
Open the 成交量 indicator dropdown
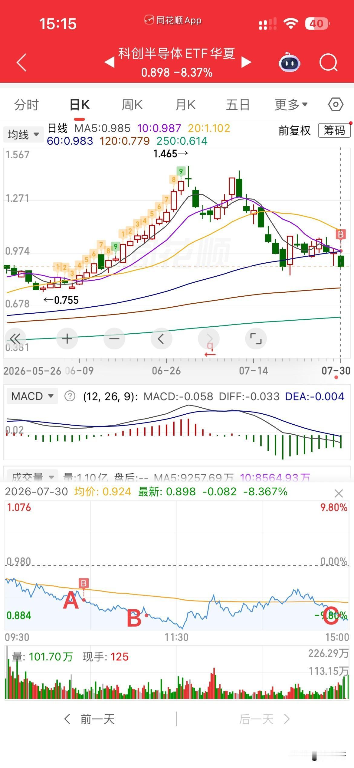(x=32, y=477)
